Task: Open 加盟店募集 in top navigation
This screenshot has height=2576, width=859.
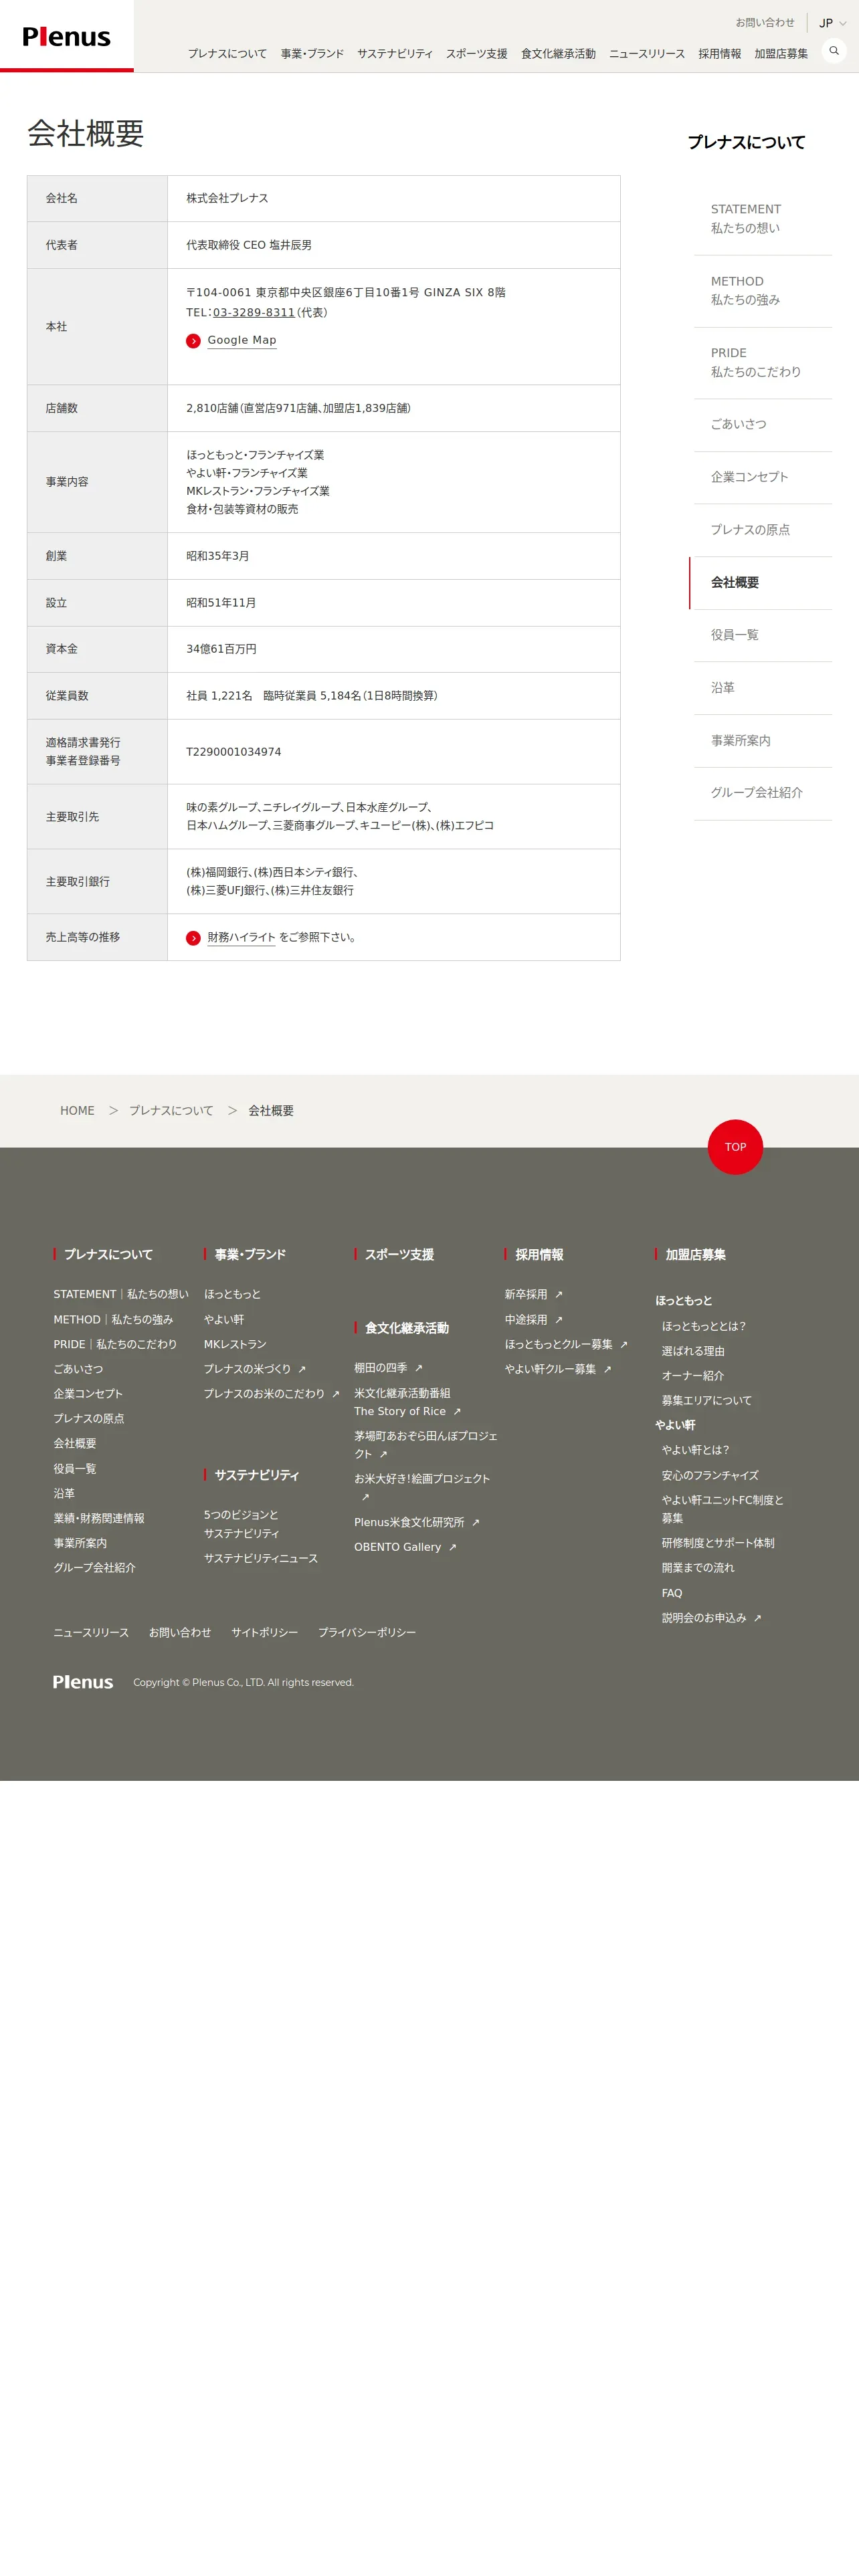Action: (x=781, y=54)
